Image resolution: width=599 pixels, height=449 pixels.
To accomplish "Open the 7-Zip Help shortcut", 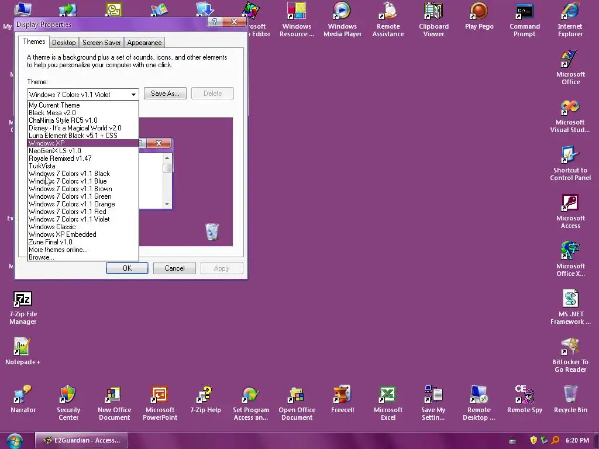I will pos(205,399).
